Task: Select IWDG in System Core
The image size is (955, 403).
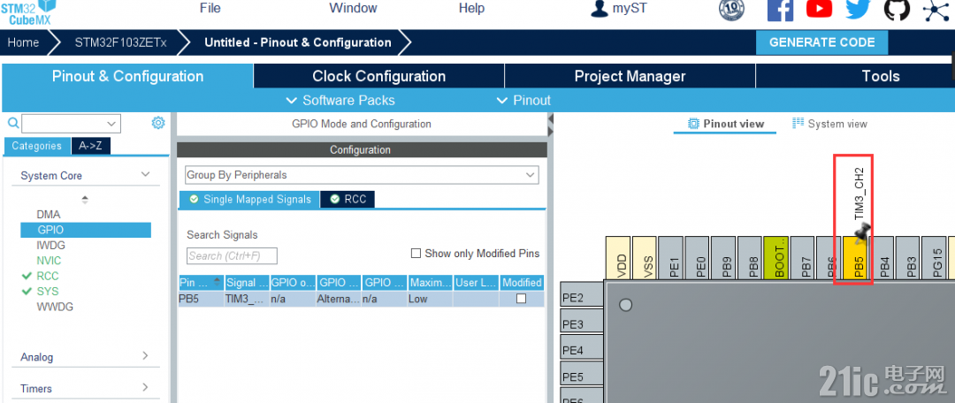Action: (51, 246)
